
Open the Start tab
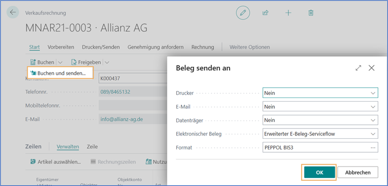34,47
